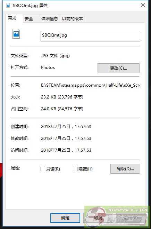Image resolution: width=151 pixels, height=229 pixels.
Task: Enable the 只读(R) checkbox
Action: point(43,169)
